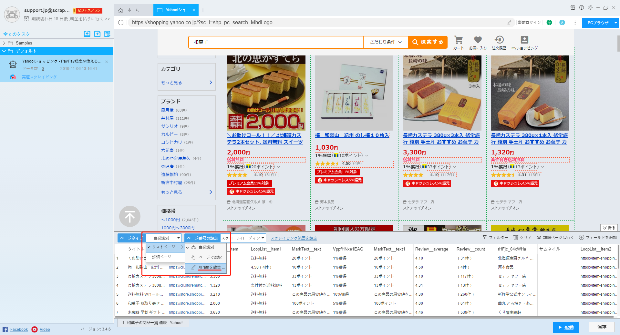Click the ページ番号の設定 button
Screen dimensions: 620x335
click(x=202, y=238)
